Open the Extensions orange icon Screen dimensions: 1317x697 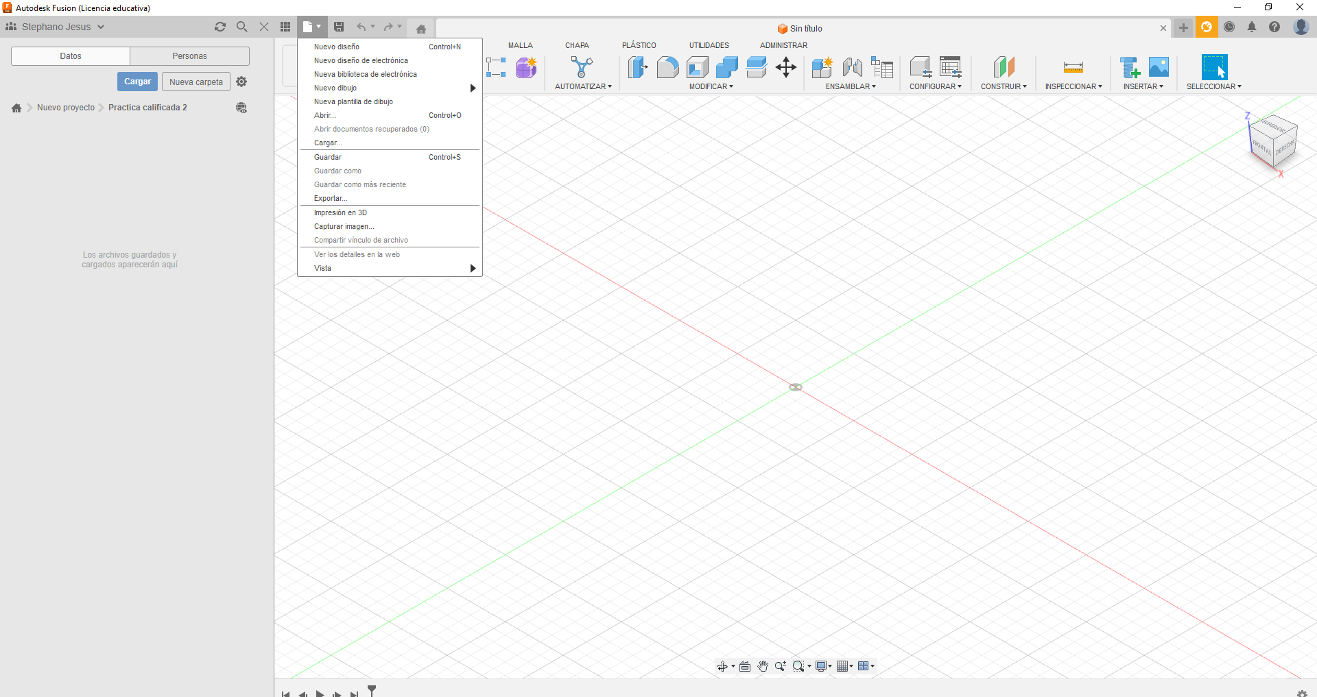click(x=1207, y=27)
